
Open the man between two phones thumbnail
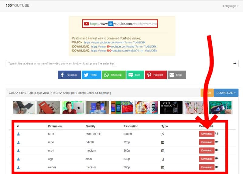(98, 108)
